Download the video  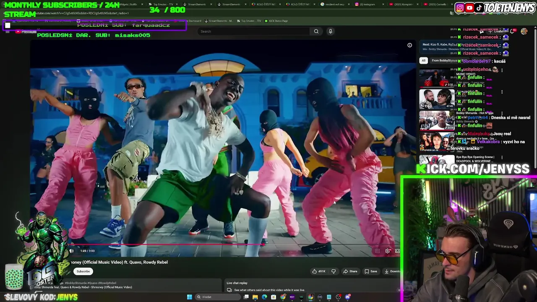(x=392, y=271)
